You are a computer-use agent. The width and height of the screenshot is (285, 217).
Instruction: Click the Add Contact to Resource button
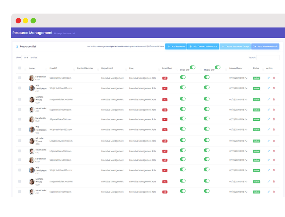click(203, 46)
